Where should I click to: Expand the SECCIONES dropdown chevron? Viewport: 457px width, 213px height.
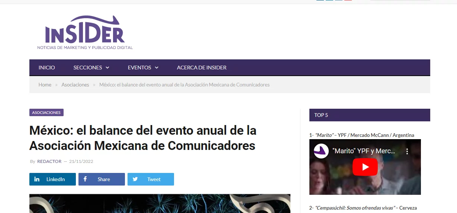click(107, 68)
